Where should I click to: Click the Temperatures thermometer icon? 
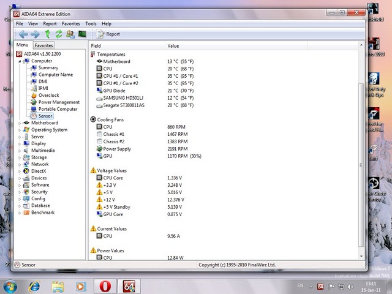click(93, 54)
